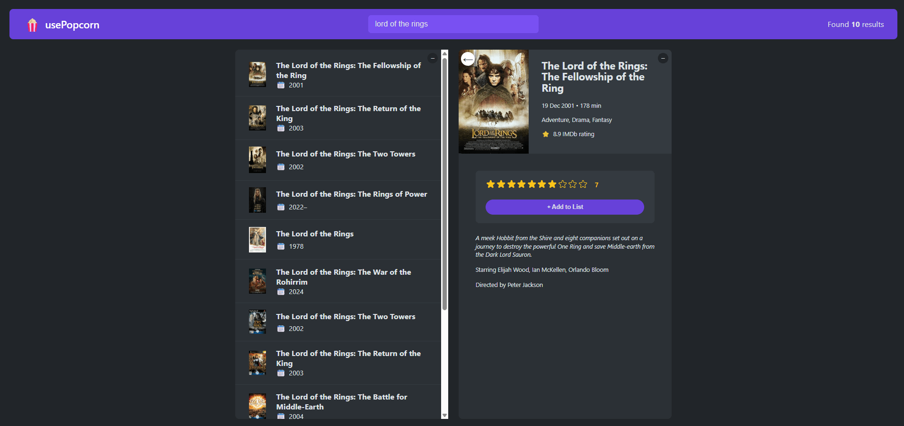This screenshot has height=426, width=904.
Task: Click the yellow star icon beside the 8.9 IMDb rating
Action: click(545, 134)
